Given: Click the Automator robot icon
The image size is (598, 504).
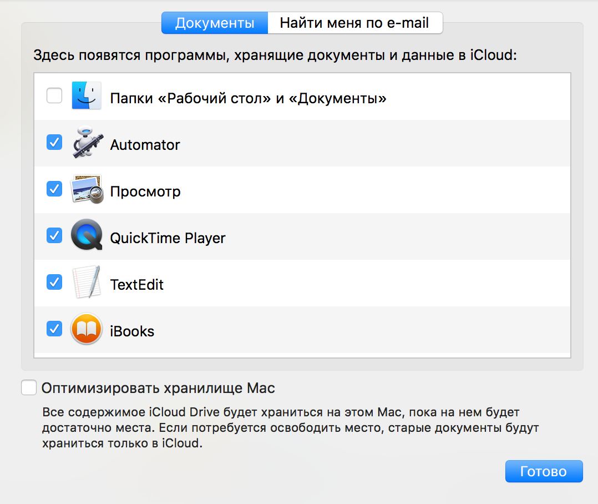Looking at the screenshot, I should pos(87,142).
